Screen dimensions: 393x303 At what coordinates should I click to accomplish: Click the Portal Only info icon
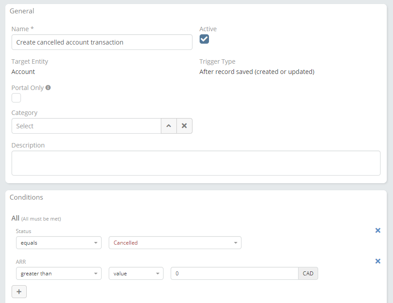48,88
